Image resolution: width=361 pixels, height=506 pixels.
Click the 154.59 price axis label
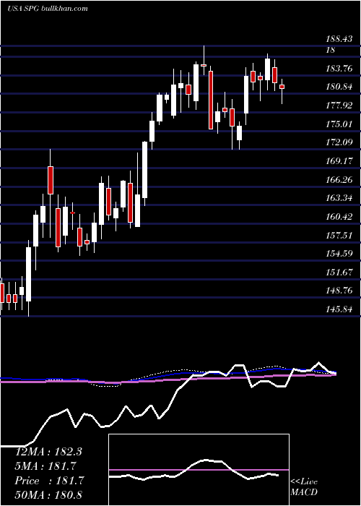pyautogui.click(x=339, y=254)
